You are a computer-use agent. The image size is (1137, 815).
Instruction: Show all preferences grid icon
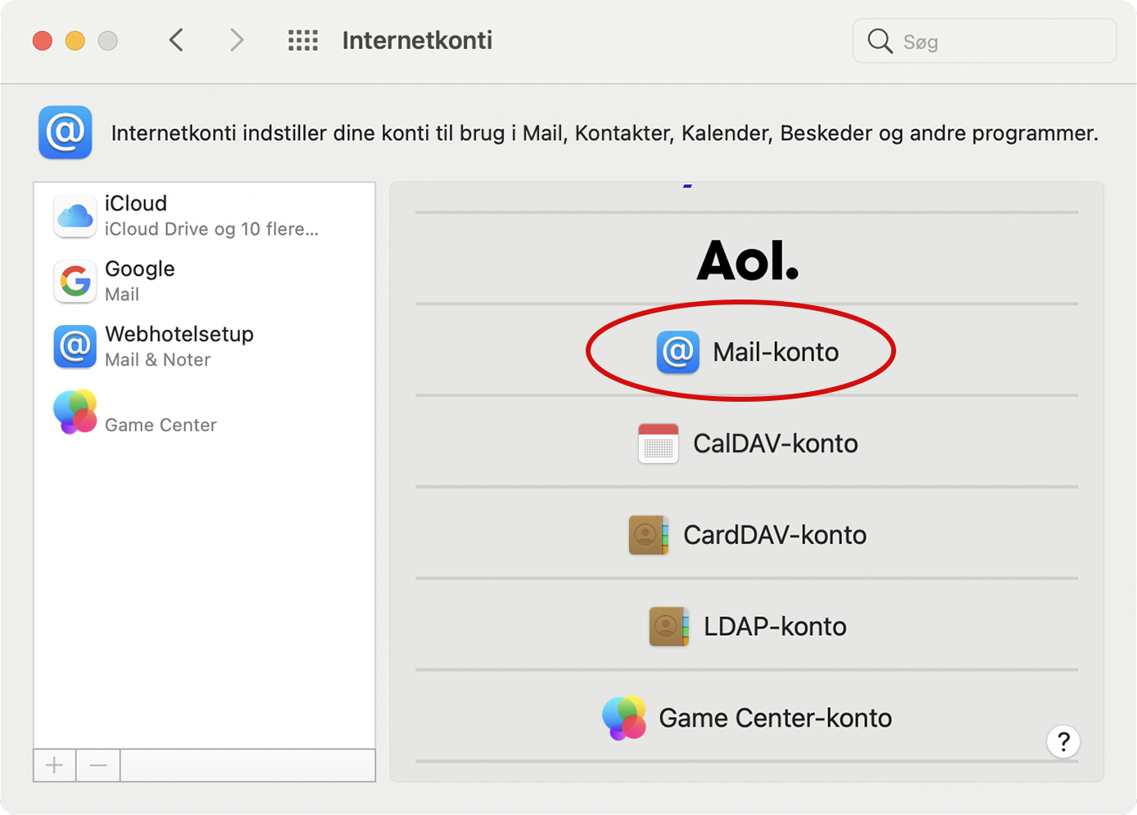(x=303, y=40)
